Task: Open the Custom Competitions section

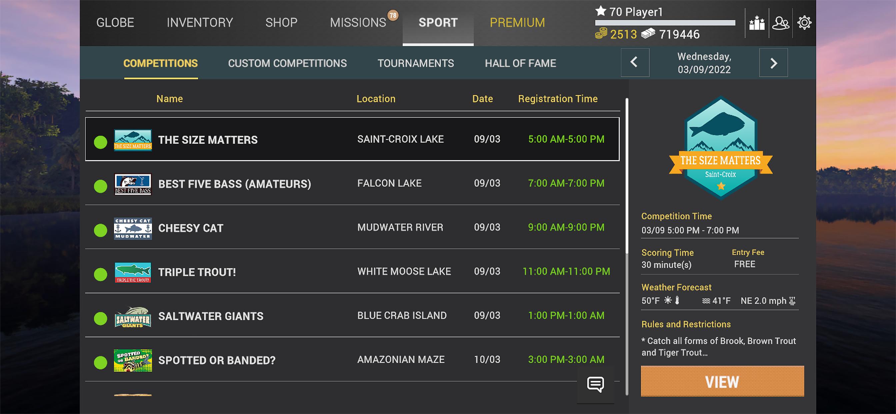Action: click(x=287, y=63)
